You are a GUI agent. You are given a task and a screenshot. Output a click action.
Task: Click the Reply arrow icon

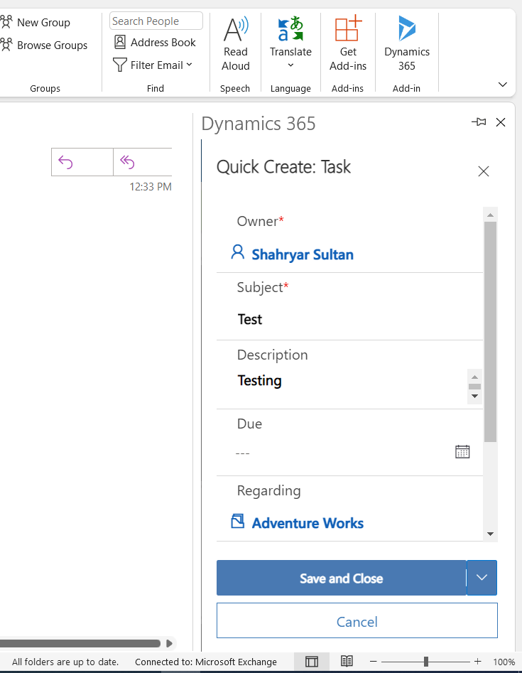[66, 162]
